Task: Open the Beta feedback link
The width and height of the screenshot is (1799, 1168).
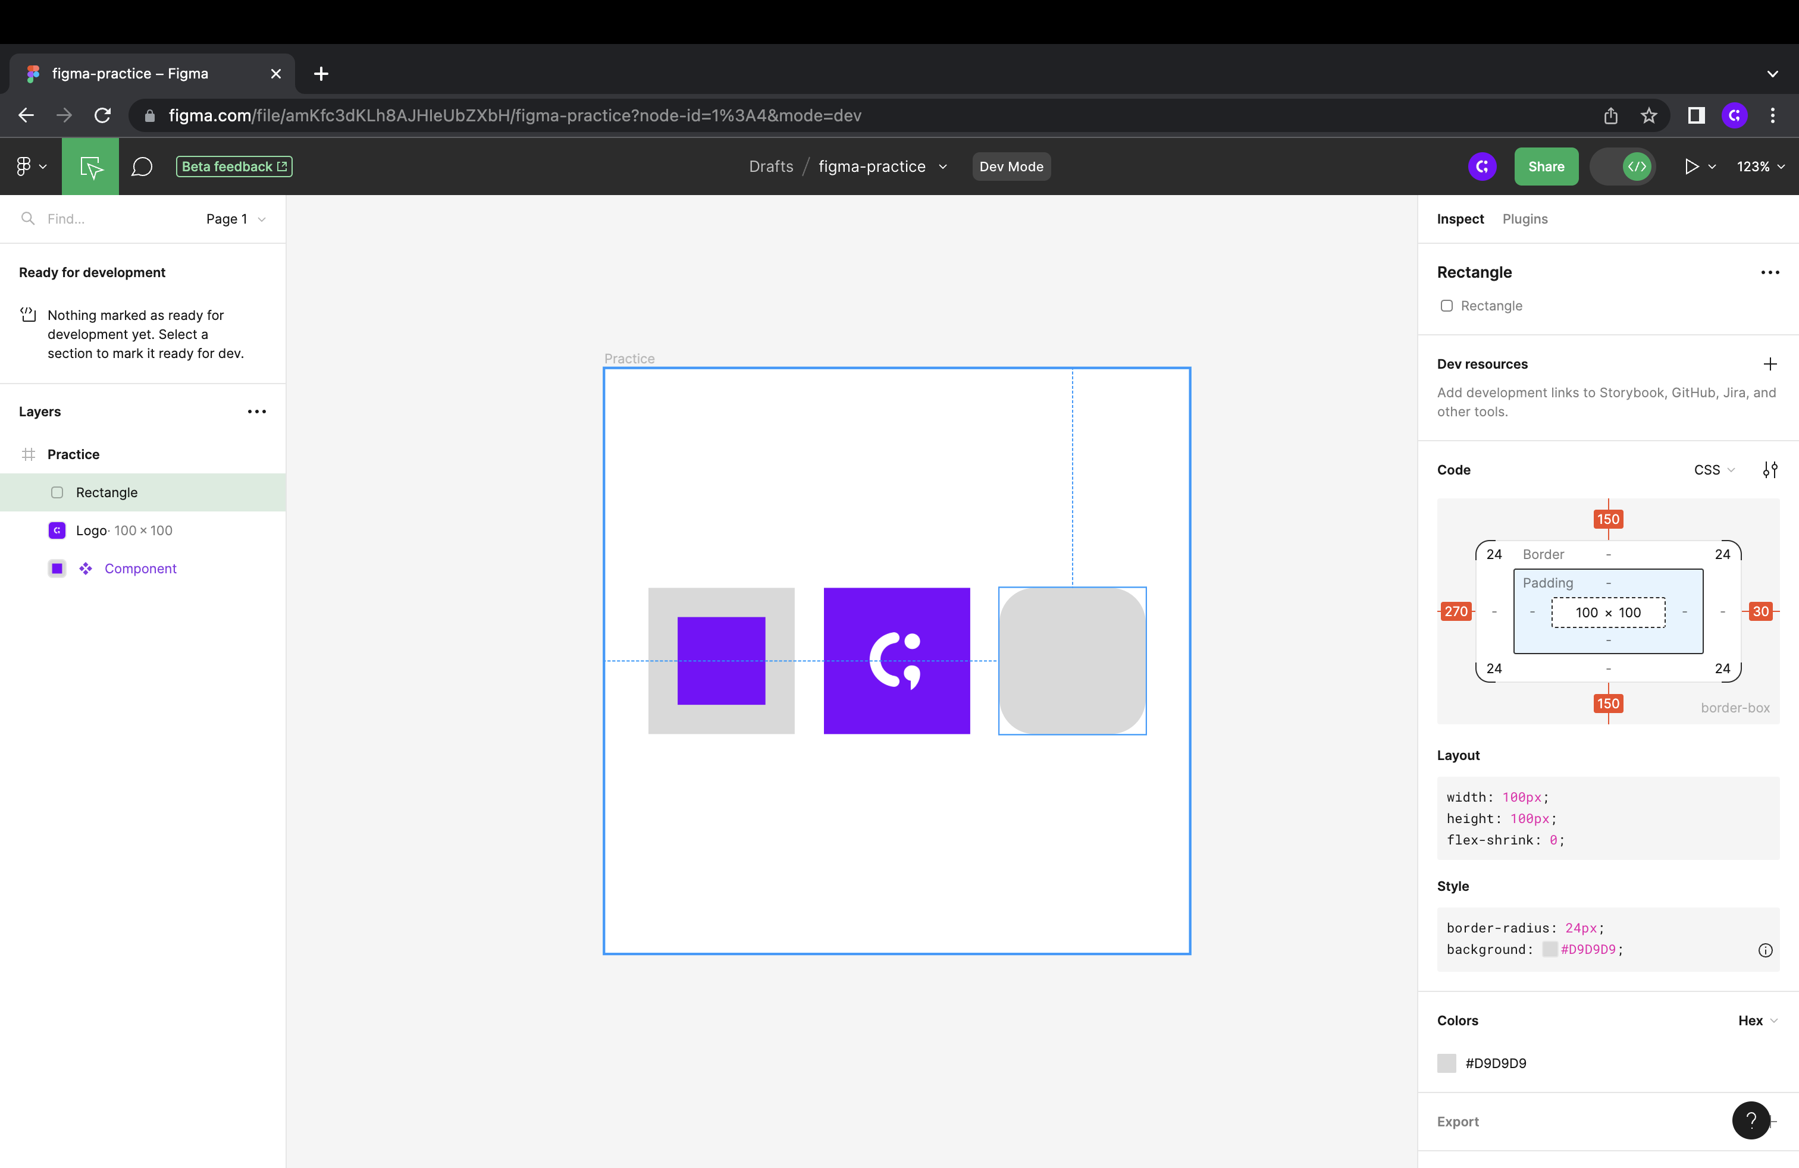Action: [x=234, y=166]
